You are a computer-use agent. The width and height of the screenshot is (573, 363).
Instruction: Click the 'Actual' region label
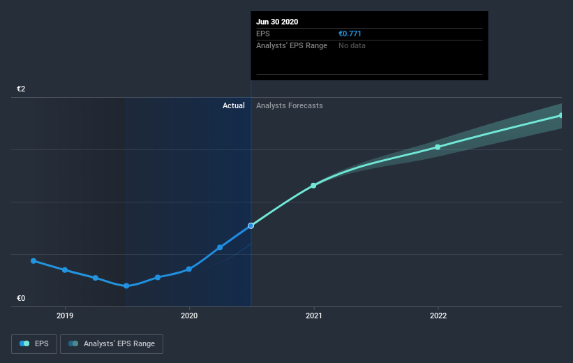[234, 105]
